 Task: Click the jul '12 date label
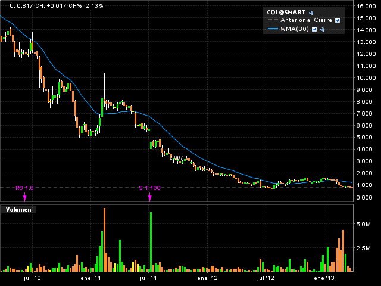click(x=266, y=278)
